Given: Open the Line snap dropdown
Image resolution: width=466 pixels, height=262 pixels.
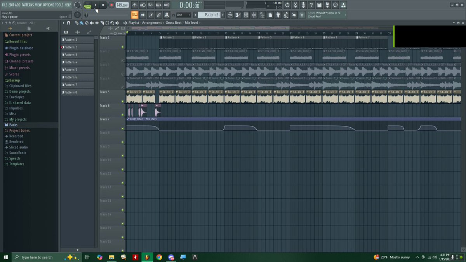Looking at the screenshot, I should [183, 15].
